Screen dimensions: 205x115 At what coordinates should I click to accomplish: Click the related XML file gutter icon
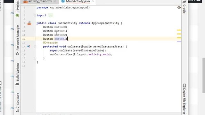29,23
